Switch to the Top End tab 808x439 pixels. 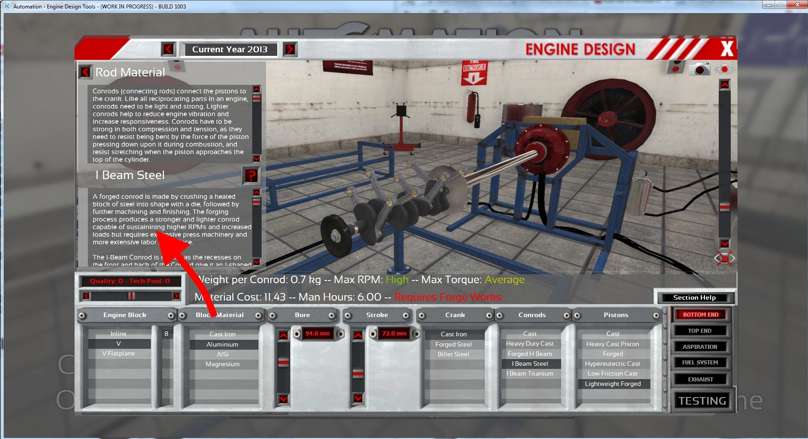700,331
